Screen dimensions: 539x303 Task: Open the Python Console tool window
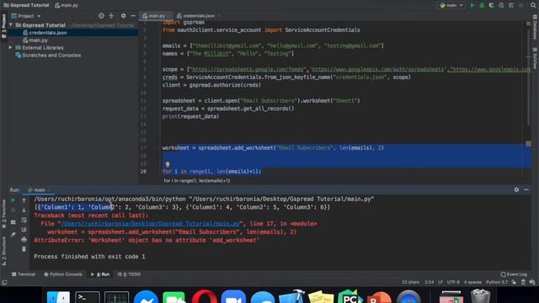(63, 274)
